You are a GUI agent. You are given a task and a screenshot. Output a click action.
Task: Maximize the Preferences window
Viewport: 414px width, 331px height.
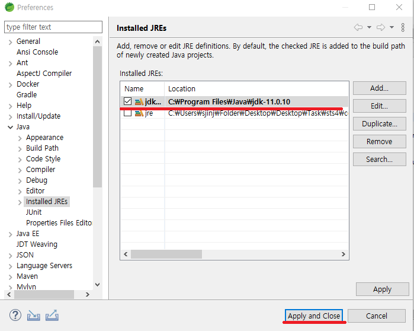(372, 7)
